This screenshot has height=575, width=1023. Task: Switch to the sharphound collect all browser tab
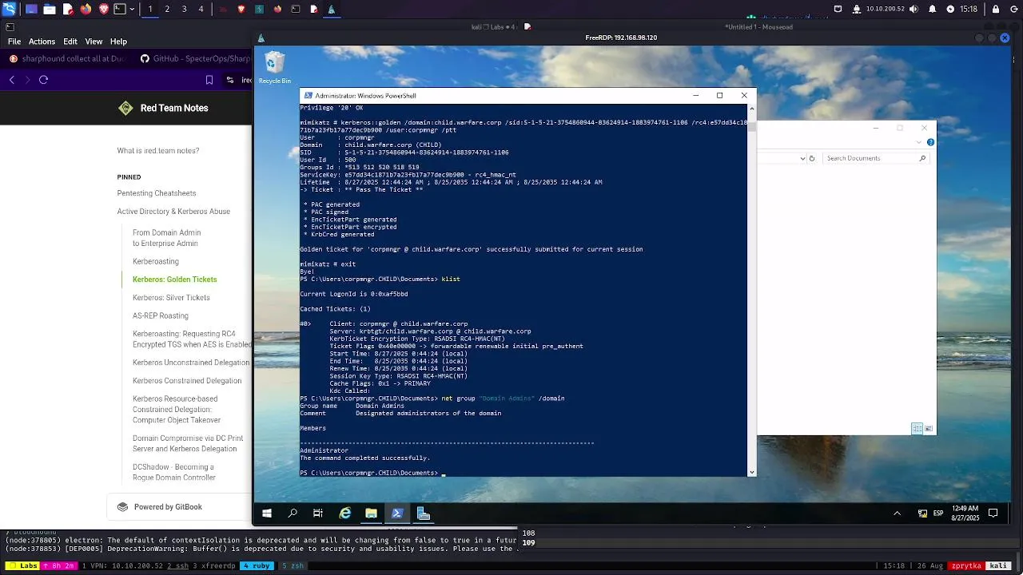(x=68, y=58)
